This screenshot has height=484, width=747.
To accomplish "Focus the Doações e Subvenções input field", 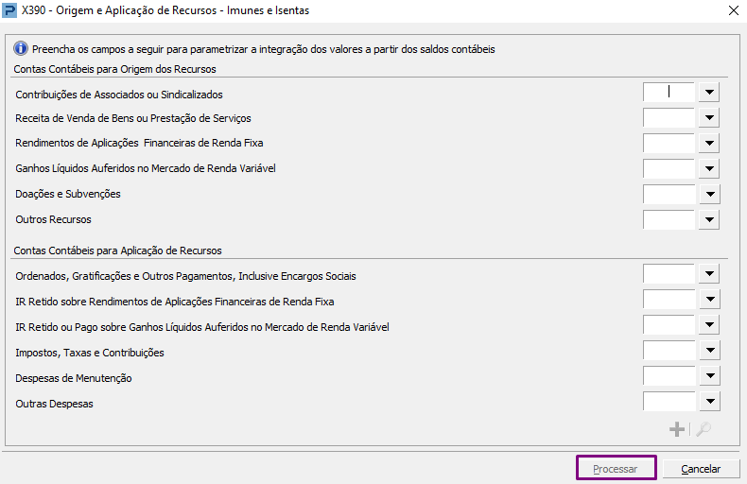I will pos(669,194).
